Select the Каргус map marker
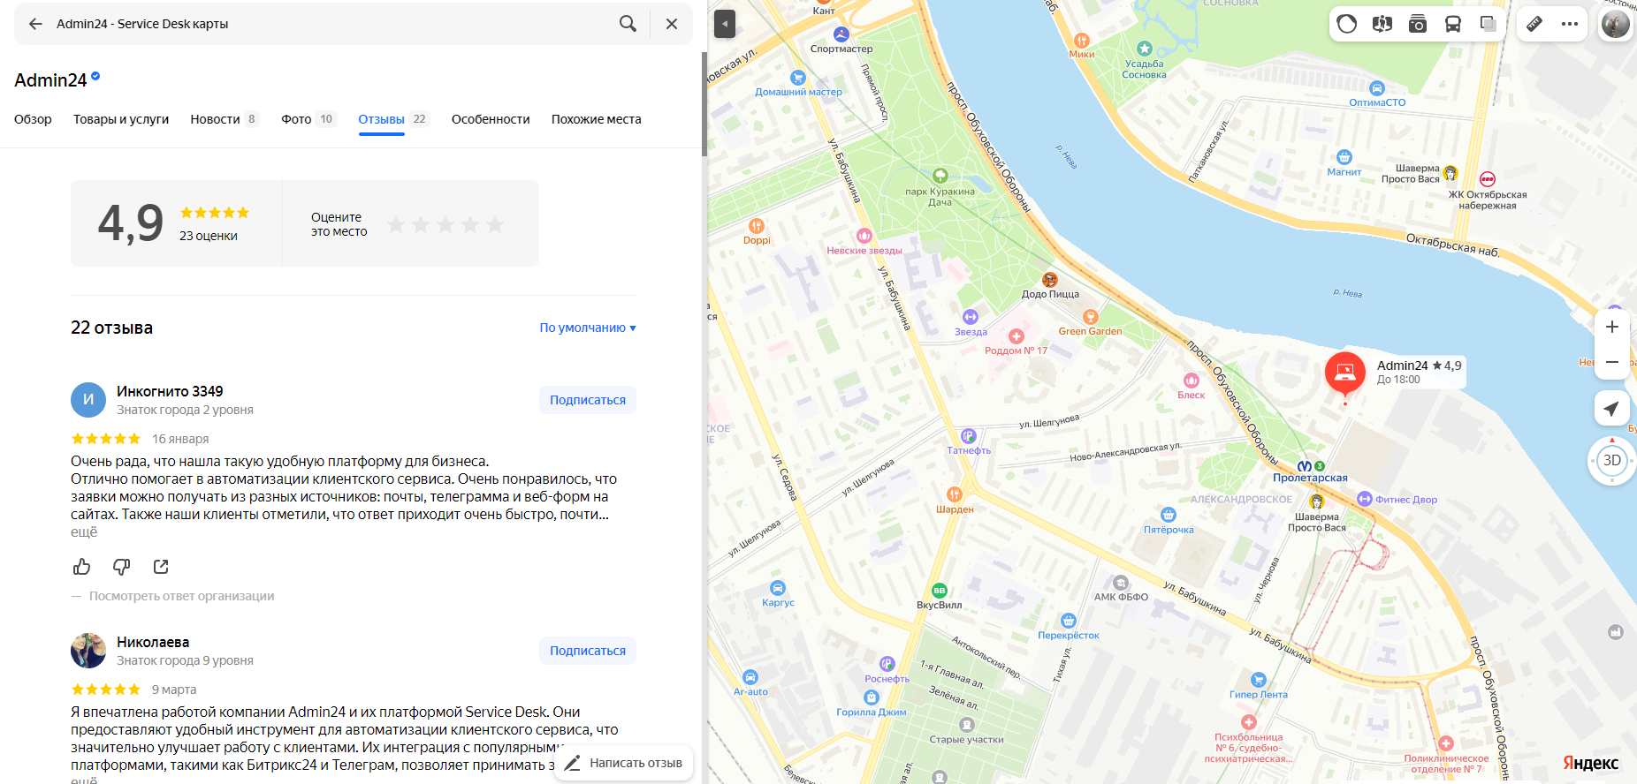The height and width of the screenshot is (784, 1637). click(x=778, y=588)
